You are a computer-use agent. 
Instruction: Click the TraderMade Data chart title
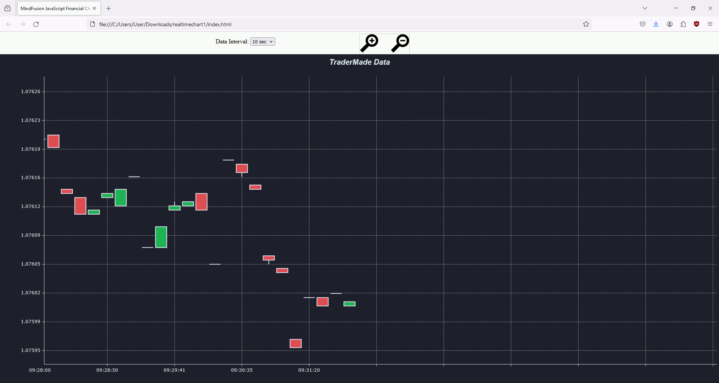coord(359,62)
